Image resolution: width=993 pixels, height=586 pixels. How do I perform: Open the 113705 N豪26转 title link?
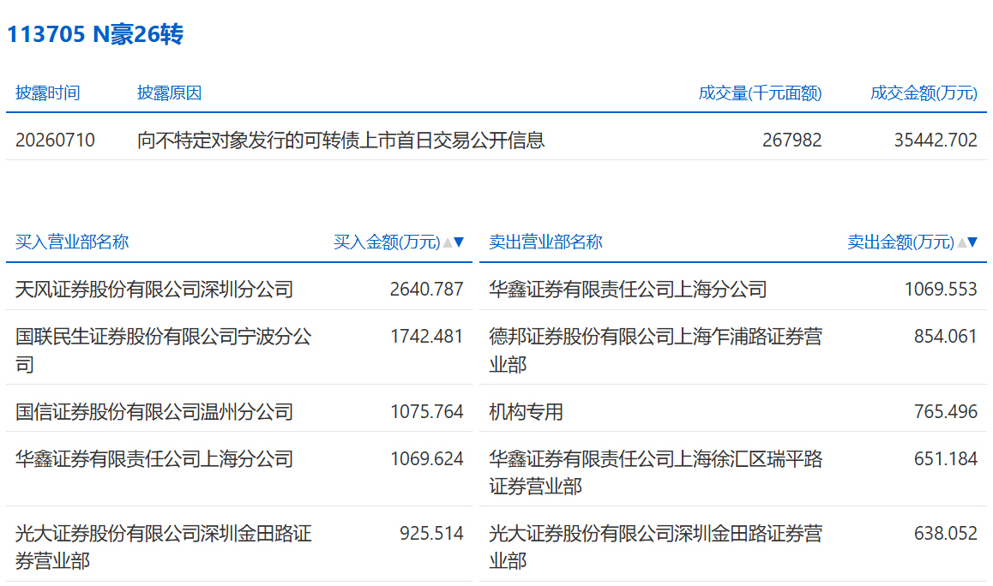point(95,34)
